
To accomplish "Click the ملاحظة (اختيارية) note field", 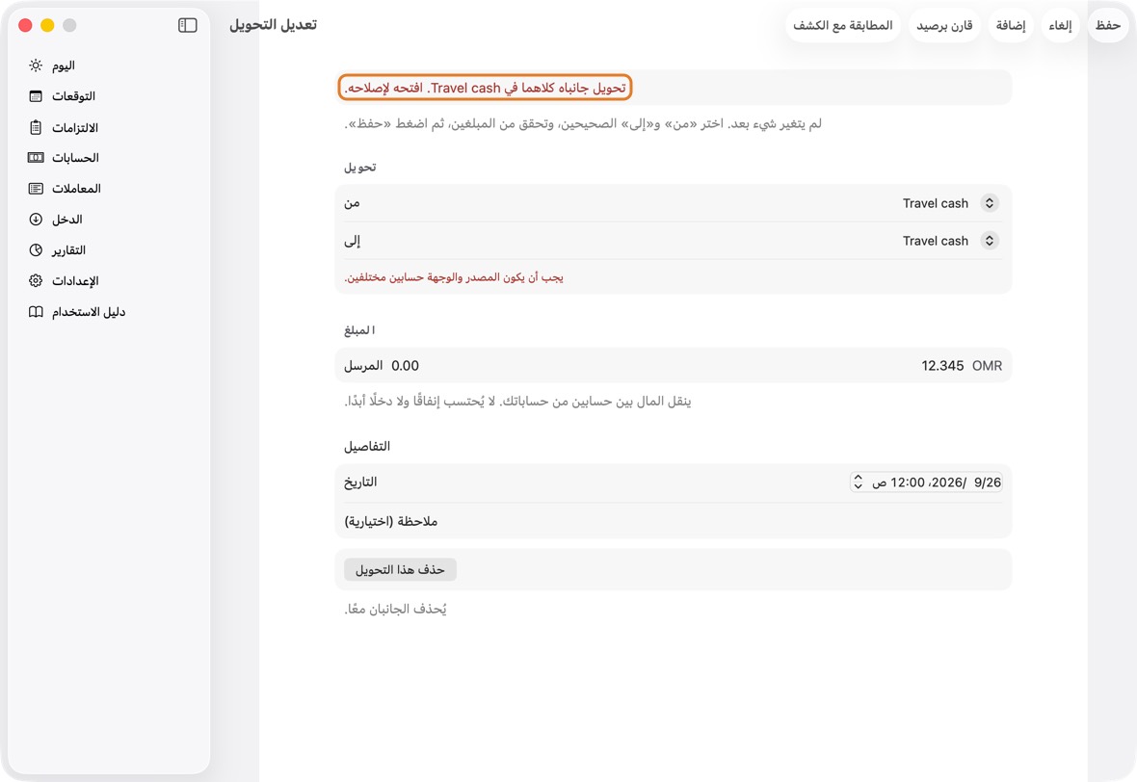I will [x=673, y=521].
